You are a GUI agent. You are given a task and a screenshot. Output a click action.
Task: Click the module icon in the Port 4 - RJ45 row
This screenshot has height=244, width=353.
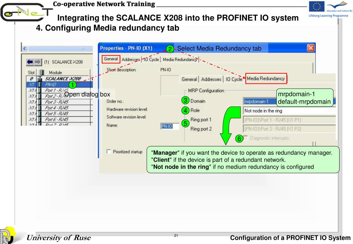[x=40, y=108]
